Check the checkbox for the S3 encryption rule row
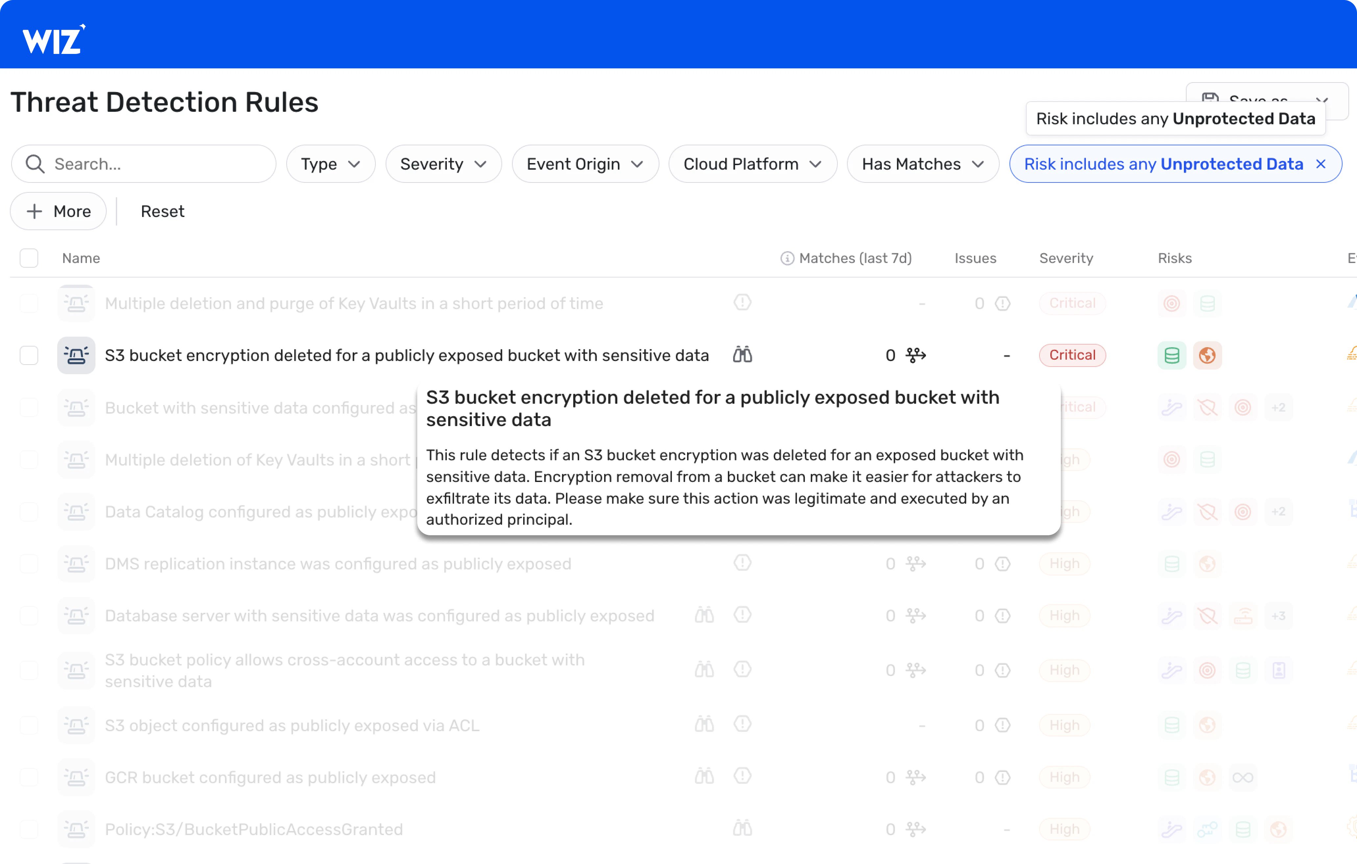Screen dimensions: 1357x864 (29, 355)
